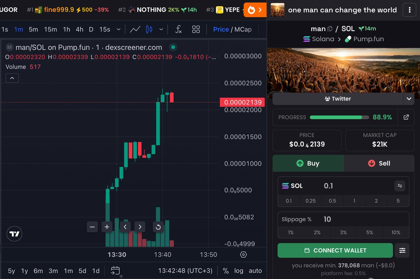Toggle auto scale on chart
This screenshot has width=420, height=279.
click(x=255, y=271)
